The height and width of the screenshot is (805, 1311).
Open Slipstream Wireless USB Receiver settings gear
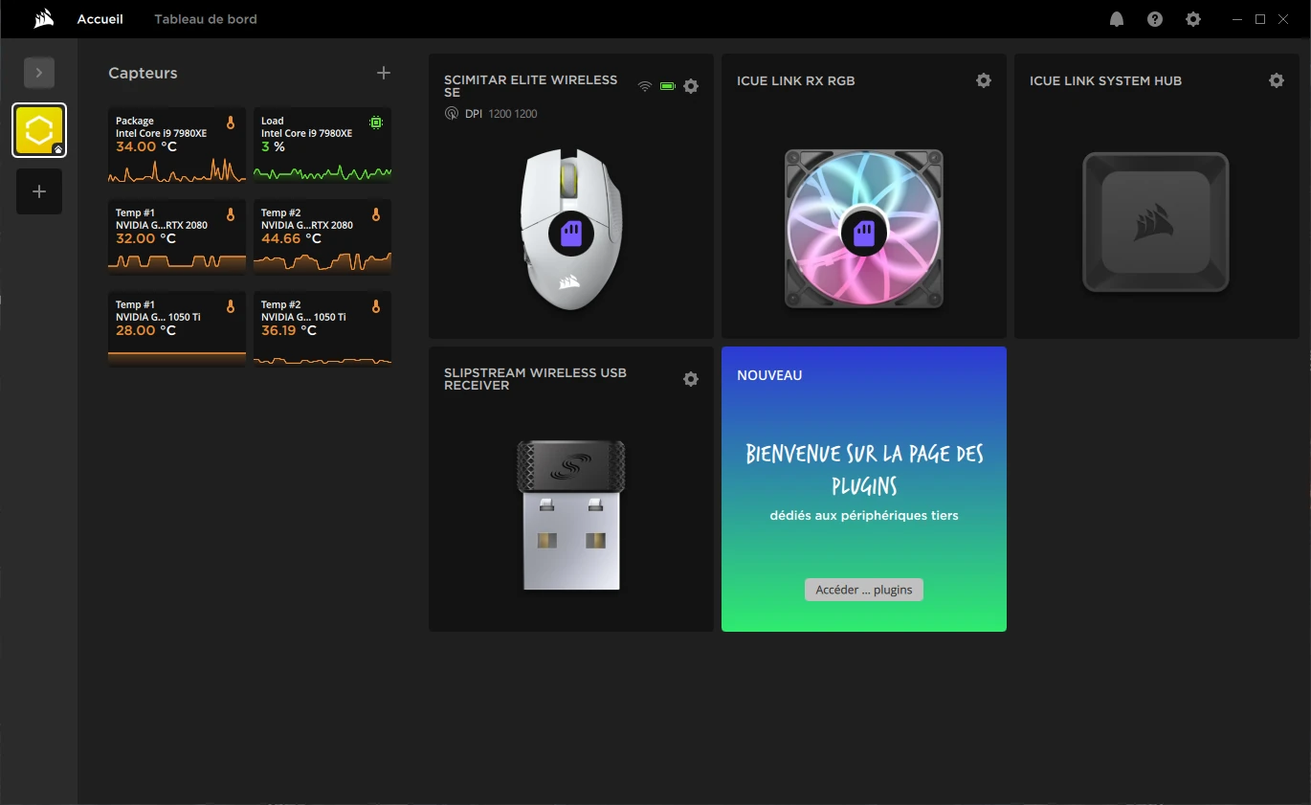(x=691, y=379)
